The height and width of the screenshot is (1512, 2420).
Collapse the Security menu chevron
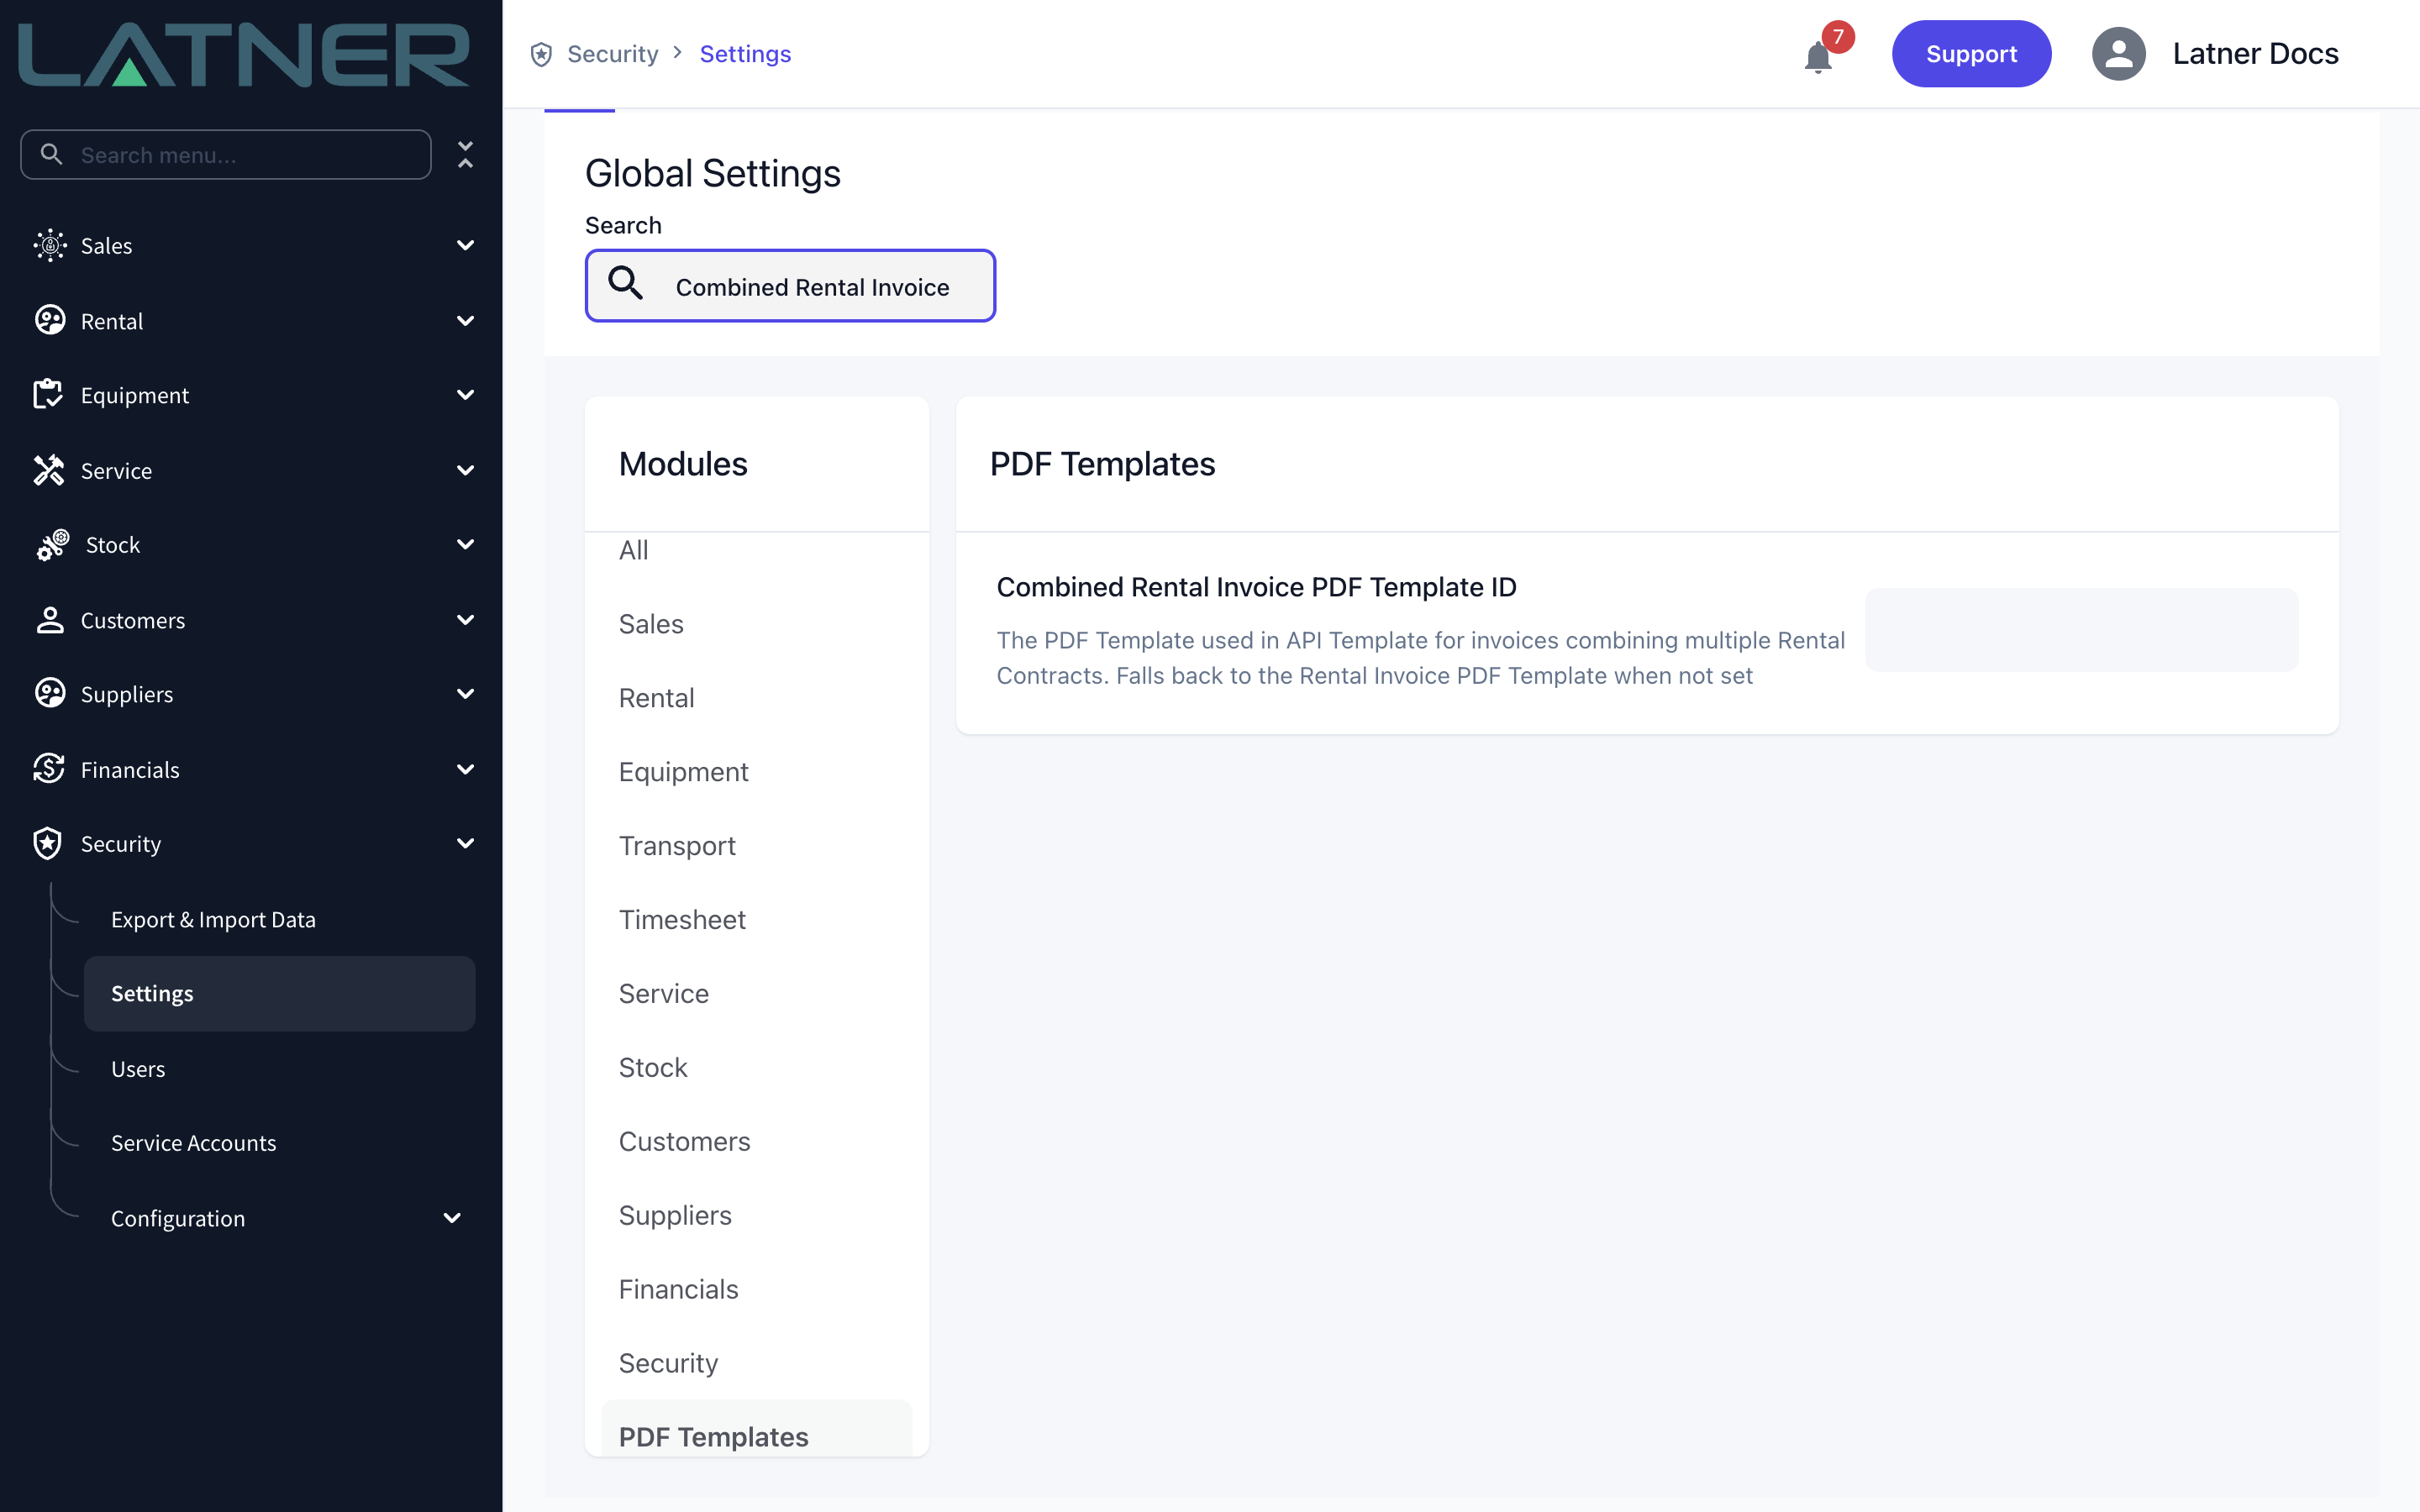click(x=465, y=844)
